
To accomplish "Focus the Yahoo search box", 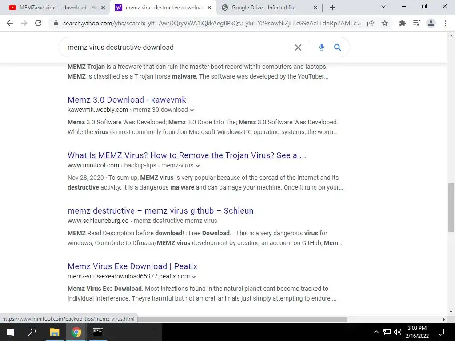I will pos(180,47).
